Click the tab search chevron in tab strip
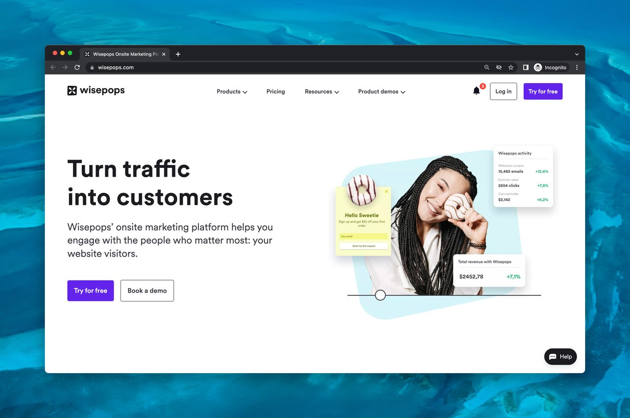This screenshot has height=418, width=630. point(577,54)
